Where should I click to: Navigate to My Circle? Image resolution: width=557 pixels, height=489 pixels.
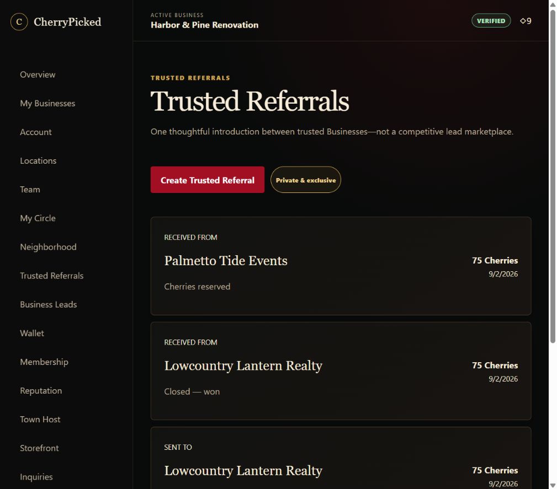(38, 218)
